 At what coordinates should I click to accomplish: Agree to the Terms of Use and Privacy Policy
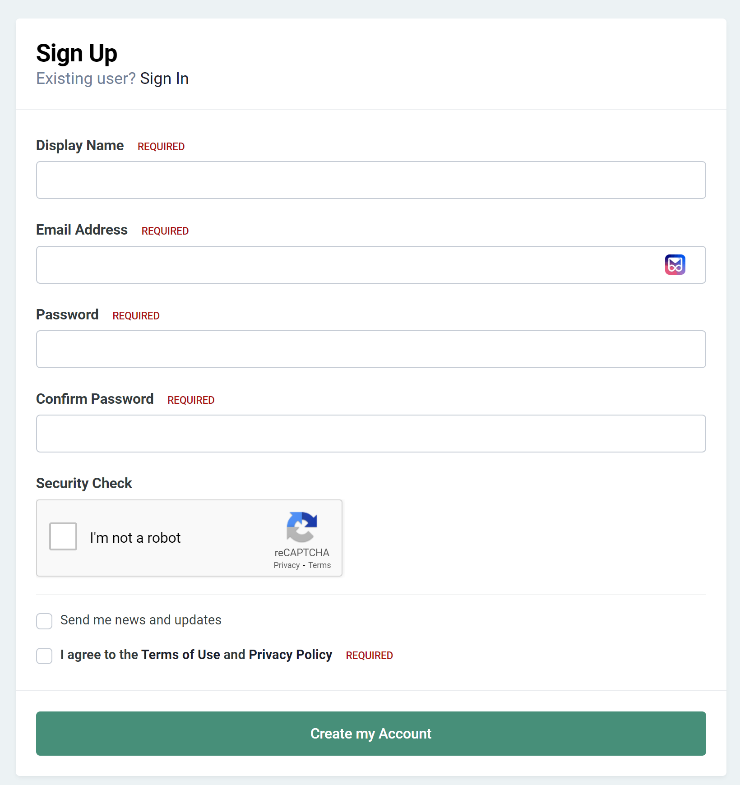tap(44, 656)
